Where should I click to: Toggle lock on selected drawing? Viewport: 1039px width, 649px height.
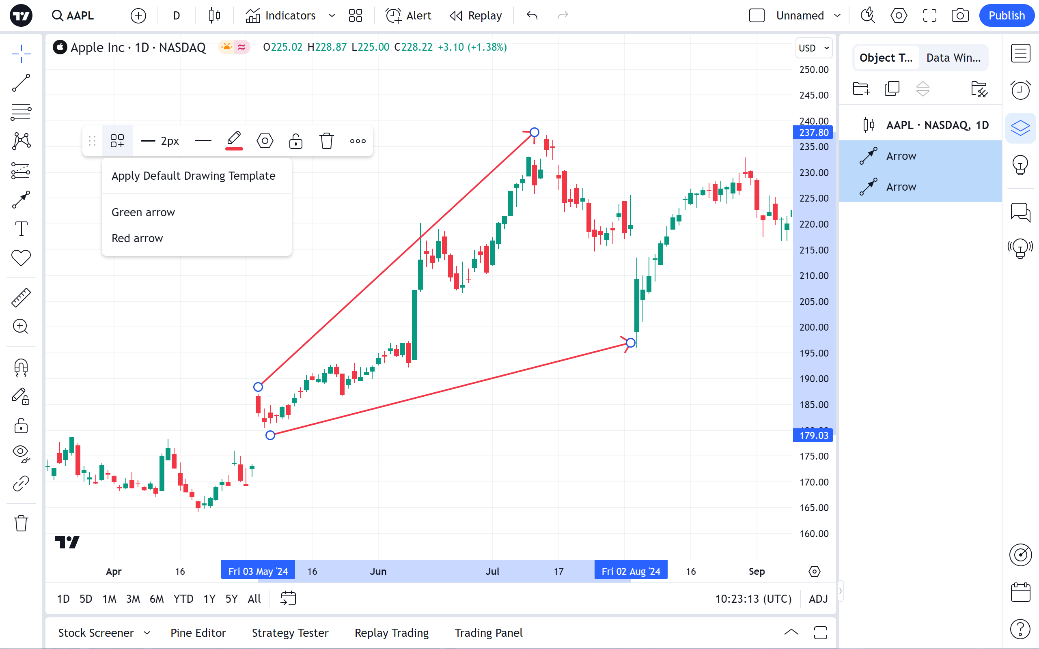pos(295,141)
